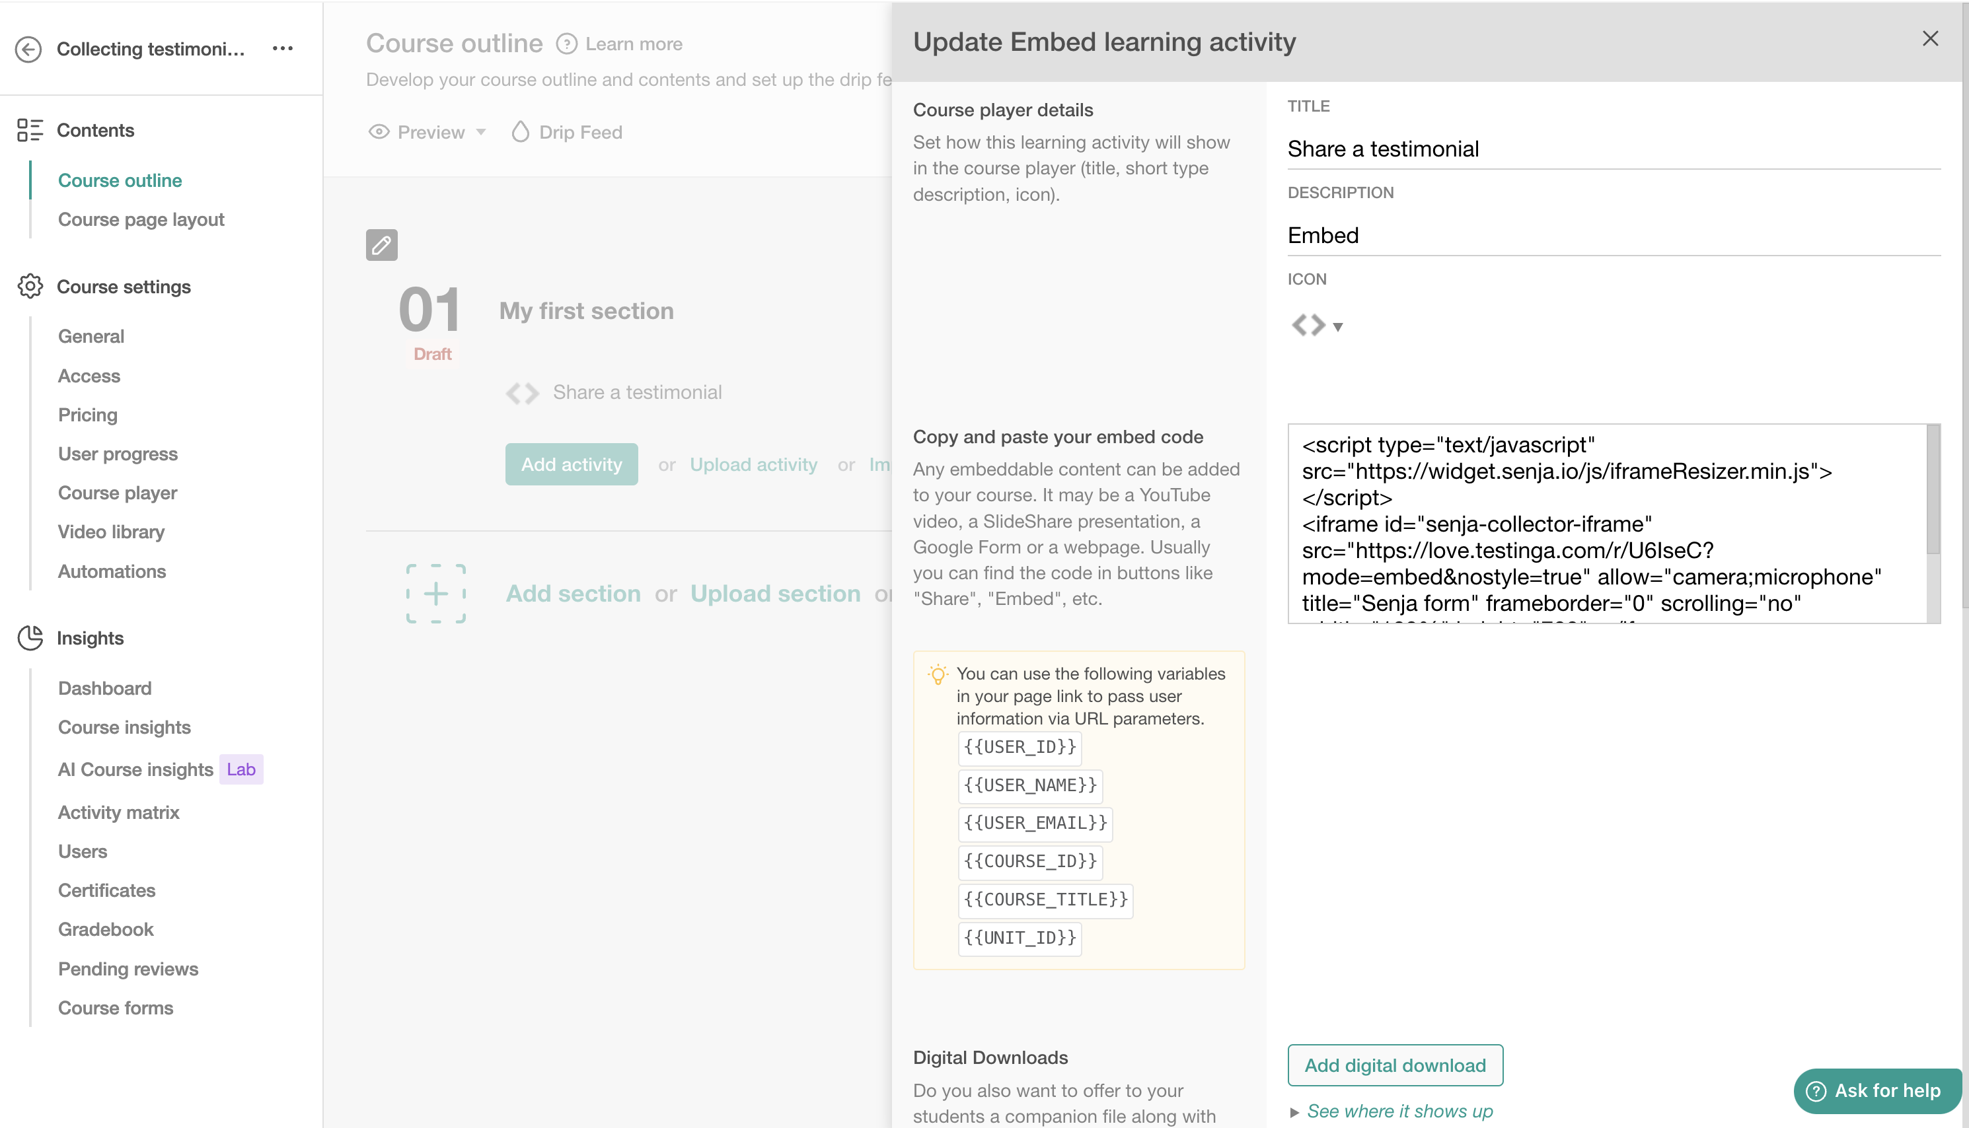Open Users insights page

click(82, 851)
